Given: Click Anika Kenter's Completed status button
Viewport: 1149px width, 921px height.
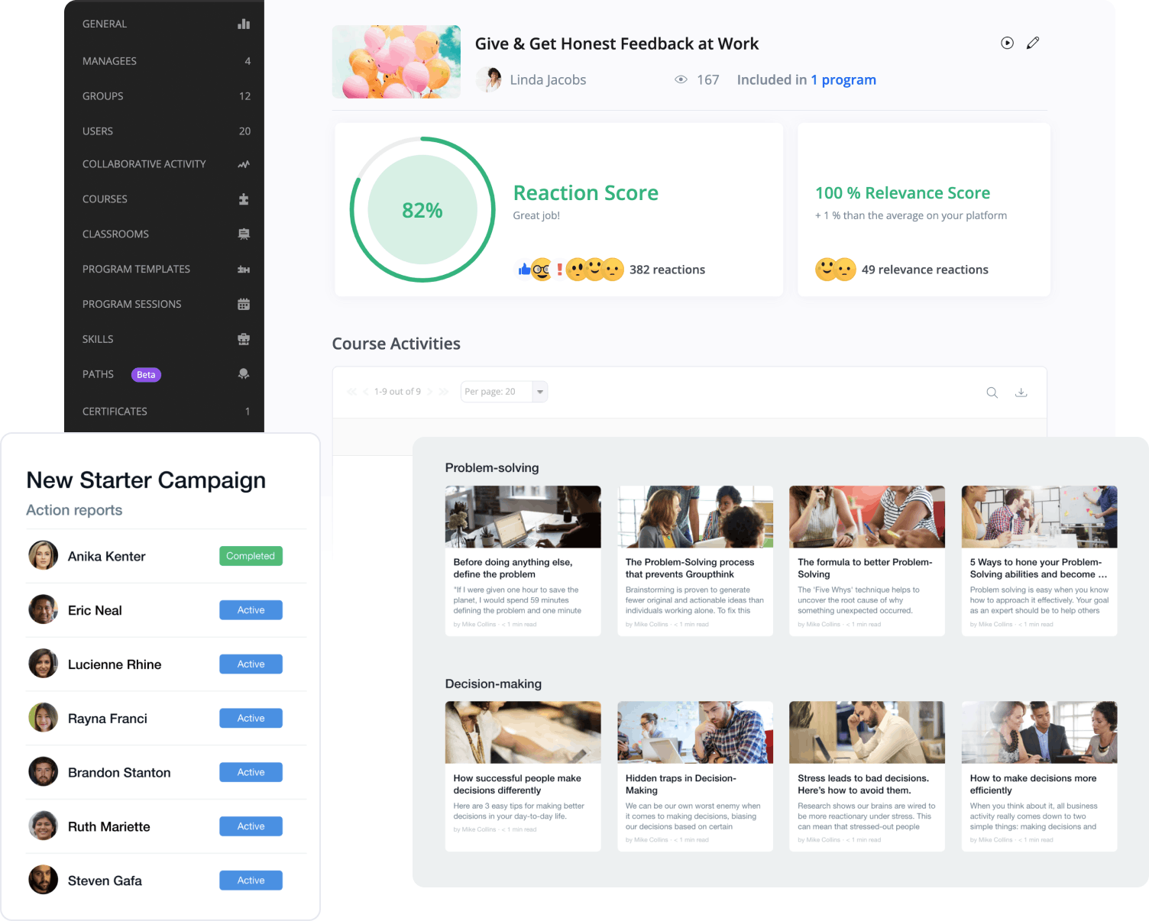Looking at the screenshot, I should point(251,556).
